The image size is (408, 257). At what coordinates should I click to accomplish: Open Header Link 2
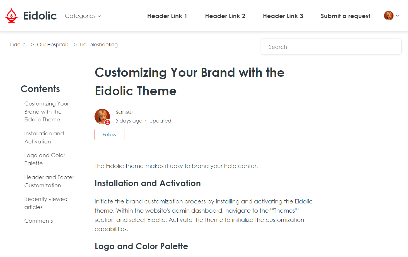click(225, 16)
